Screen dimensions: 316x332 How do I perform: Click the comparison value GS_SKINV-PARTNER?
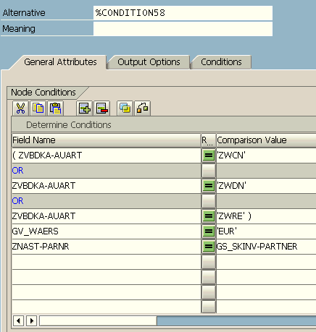click(266, 247)
